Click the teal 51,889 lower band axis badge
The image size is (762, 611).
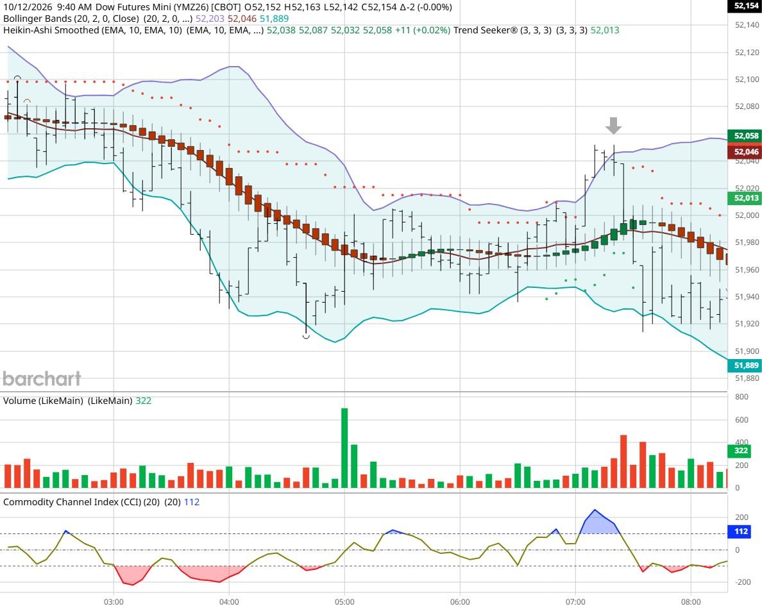coord(745,365)
